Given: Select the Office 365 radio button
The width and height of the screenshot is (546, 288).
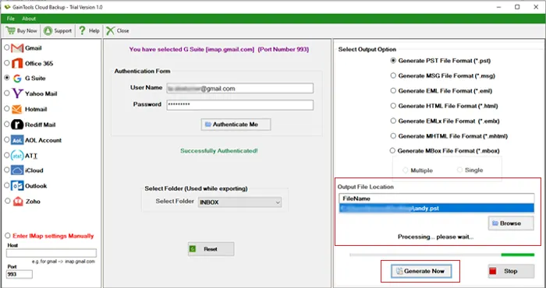Looking at the screenshot, I should [x=7, y=63].
